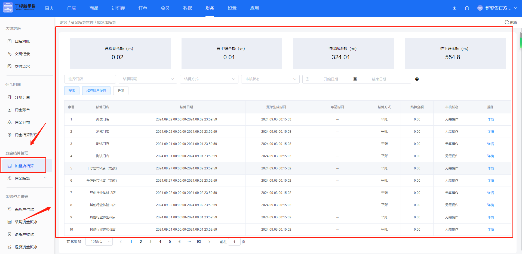Click the 选择门店 input field

click(90, 79)
